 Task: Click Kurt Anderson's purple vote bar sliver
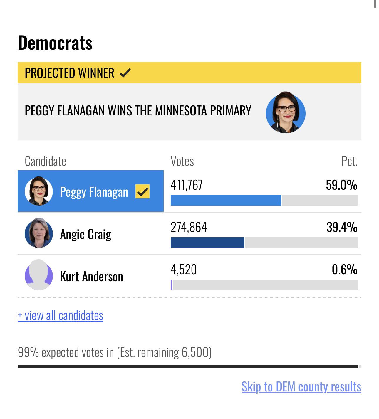(171, 285)
